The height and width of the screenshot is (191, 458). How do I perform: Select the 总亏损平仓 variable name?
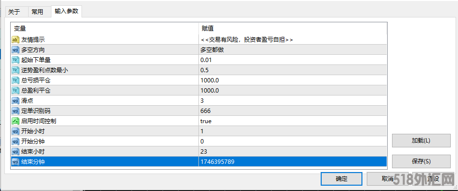[36, 80]
